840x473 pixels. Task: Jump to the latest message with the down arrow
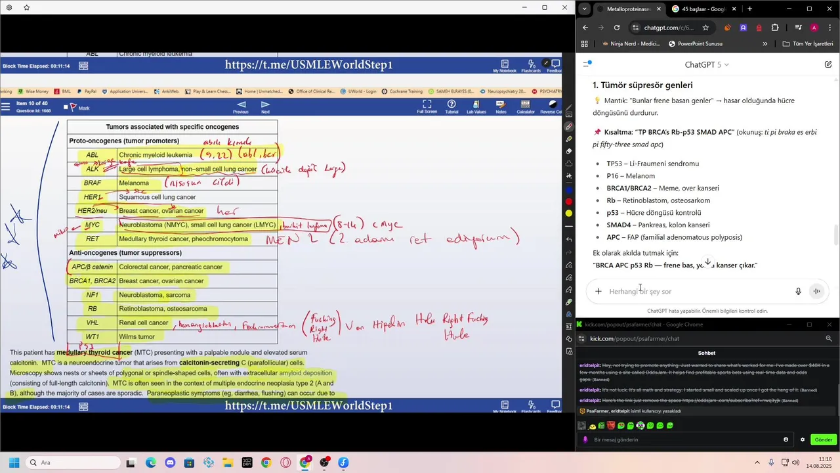click(x=707, y=262)
